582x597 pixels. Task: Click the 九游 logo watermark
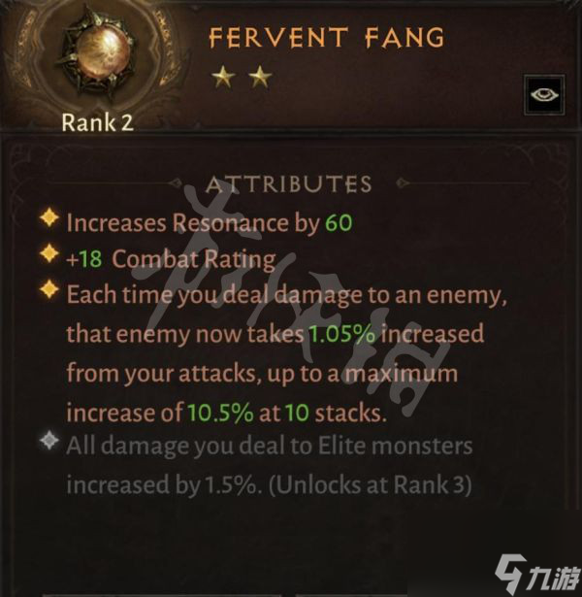coord(537,573)
